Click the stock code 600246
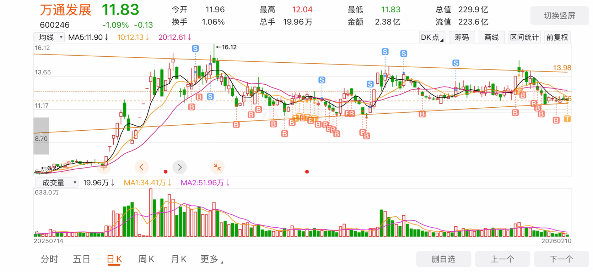 [x=55, y=25]
